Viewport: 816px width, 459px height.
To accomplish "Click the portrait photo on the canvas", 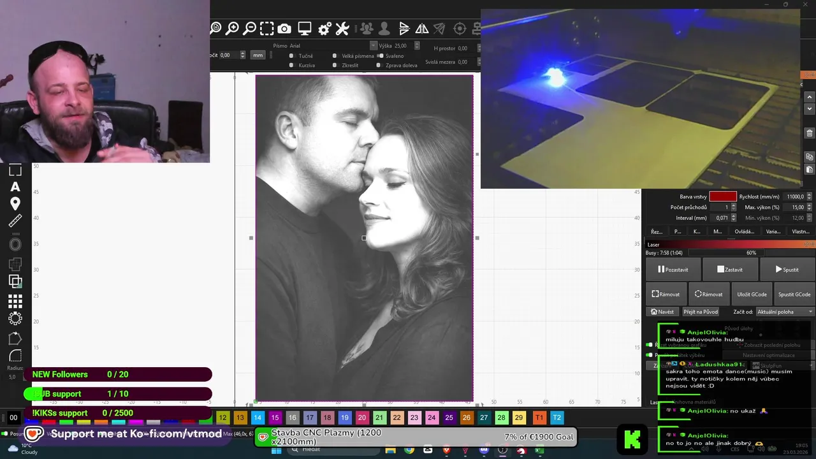I will (364, 238).
